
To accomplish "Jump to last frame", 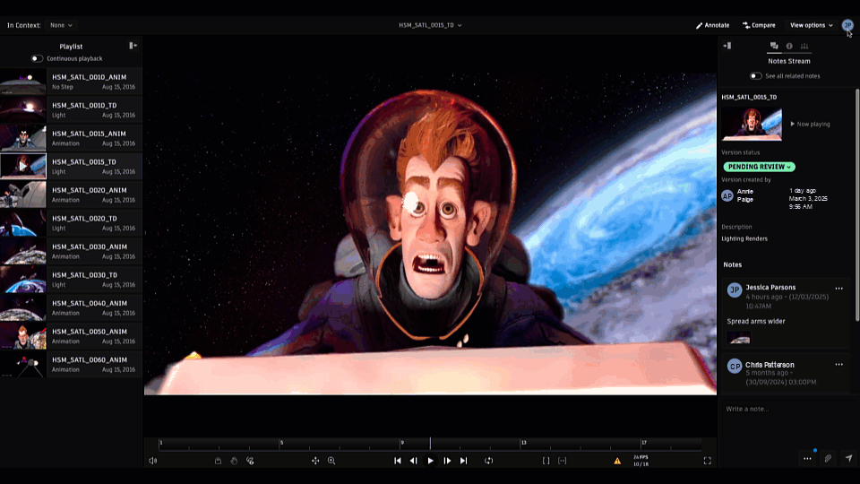I will pyautogui.click(x=463, y=461).
